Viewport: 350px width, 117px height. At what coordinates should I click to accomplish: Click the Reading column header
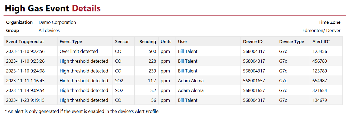pyautogui.click(x=148, y=42)
